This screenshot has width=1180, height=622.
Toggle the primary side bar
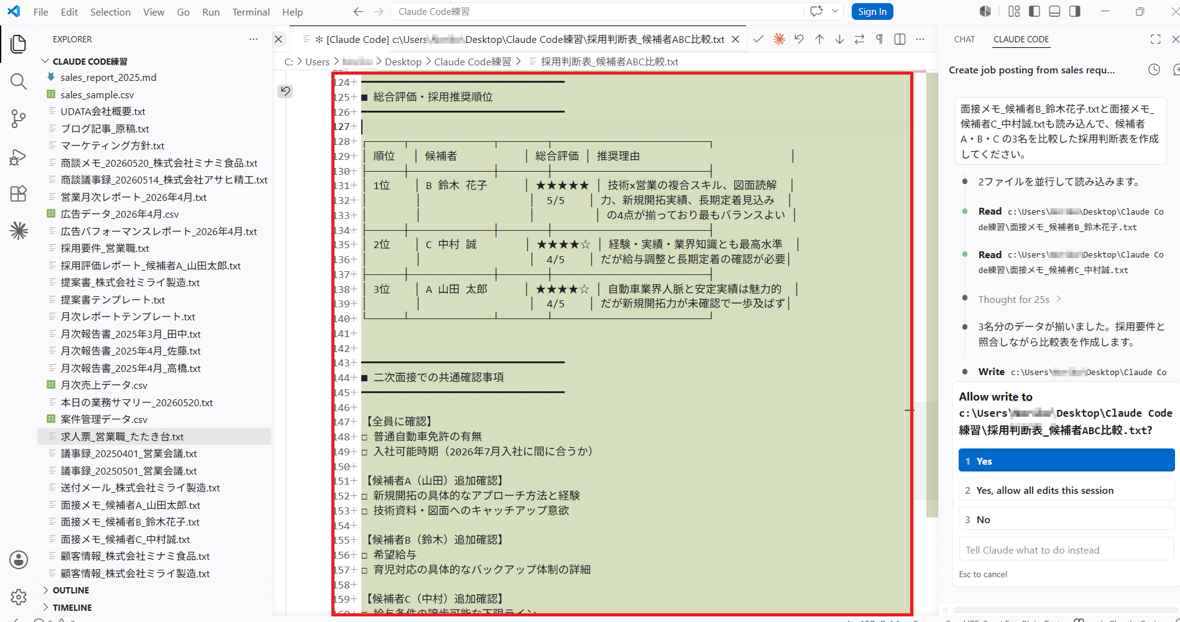click(x=1035, y=11)
